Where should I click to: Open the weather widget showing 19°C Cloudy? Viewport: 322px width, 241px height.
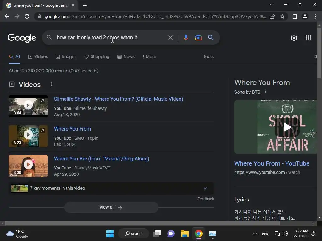(17, 233)
